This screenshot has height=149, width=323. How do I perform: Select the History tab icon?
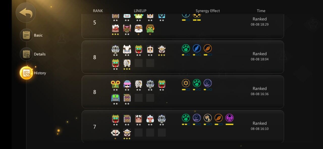point(26,73)
